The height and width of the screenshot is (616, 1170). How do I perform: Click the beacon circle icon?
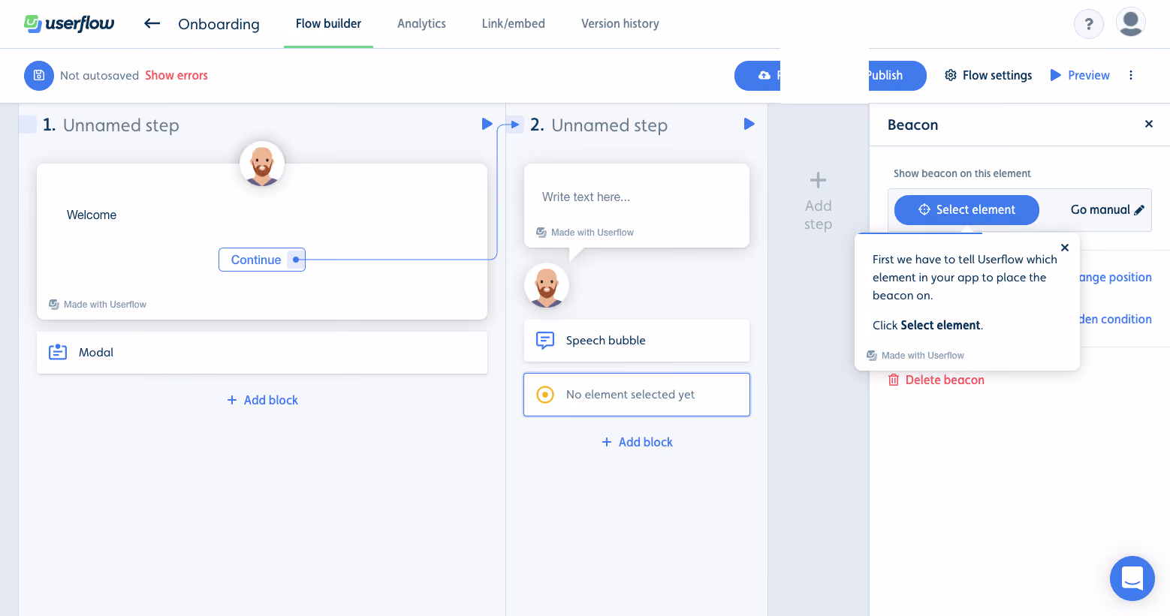(x=545, y=394)
